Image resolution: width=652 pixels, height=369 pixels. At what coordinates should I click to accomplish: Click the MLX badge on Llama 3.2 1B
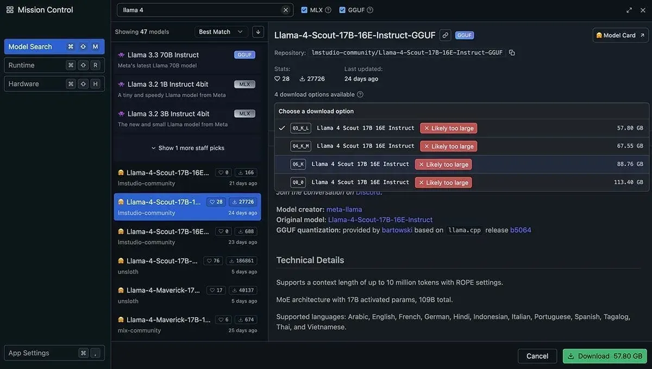(244, 84)
